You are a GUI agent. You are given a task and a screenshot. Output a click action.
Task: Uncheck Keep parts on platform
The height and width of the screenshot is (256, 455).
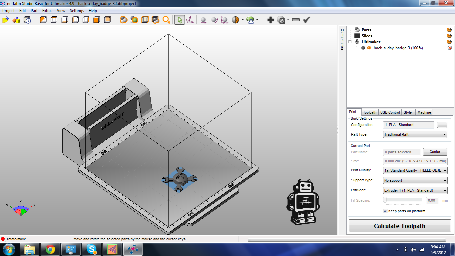point(385,211)
